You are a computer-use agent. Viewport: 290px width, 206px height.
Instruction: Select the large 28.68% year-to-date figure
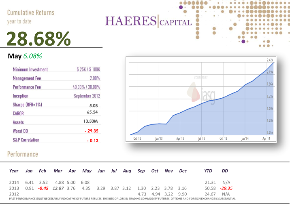click(x=38, y=38)
